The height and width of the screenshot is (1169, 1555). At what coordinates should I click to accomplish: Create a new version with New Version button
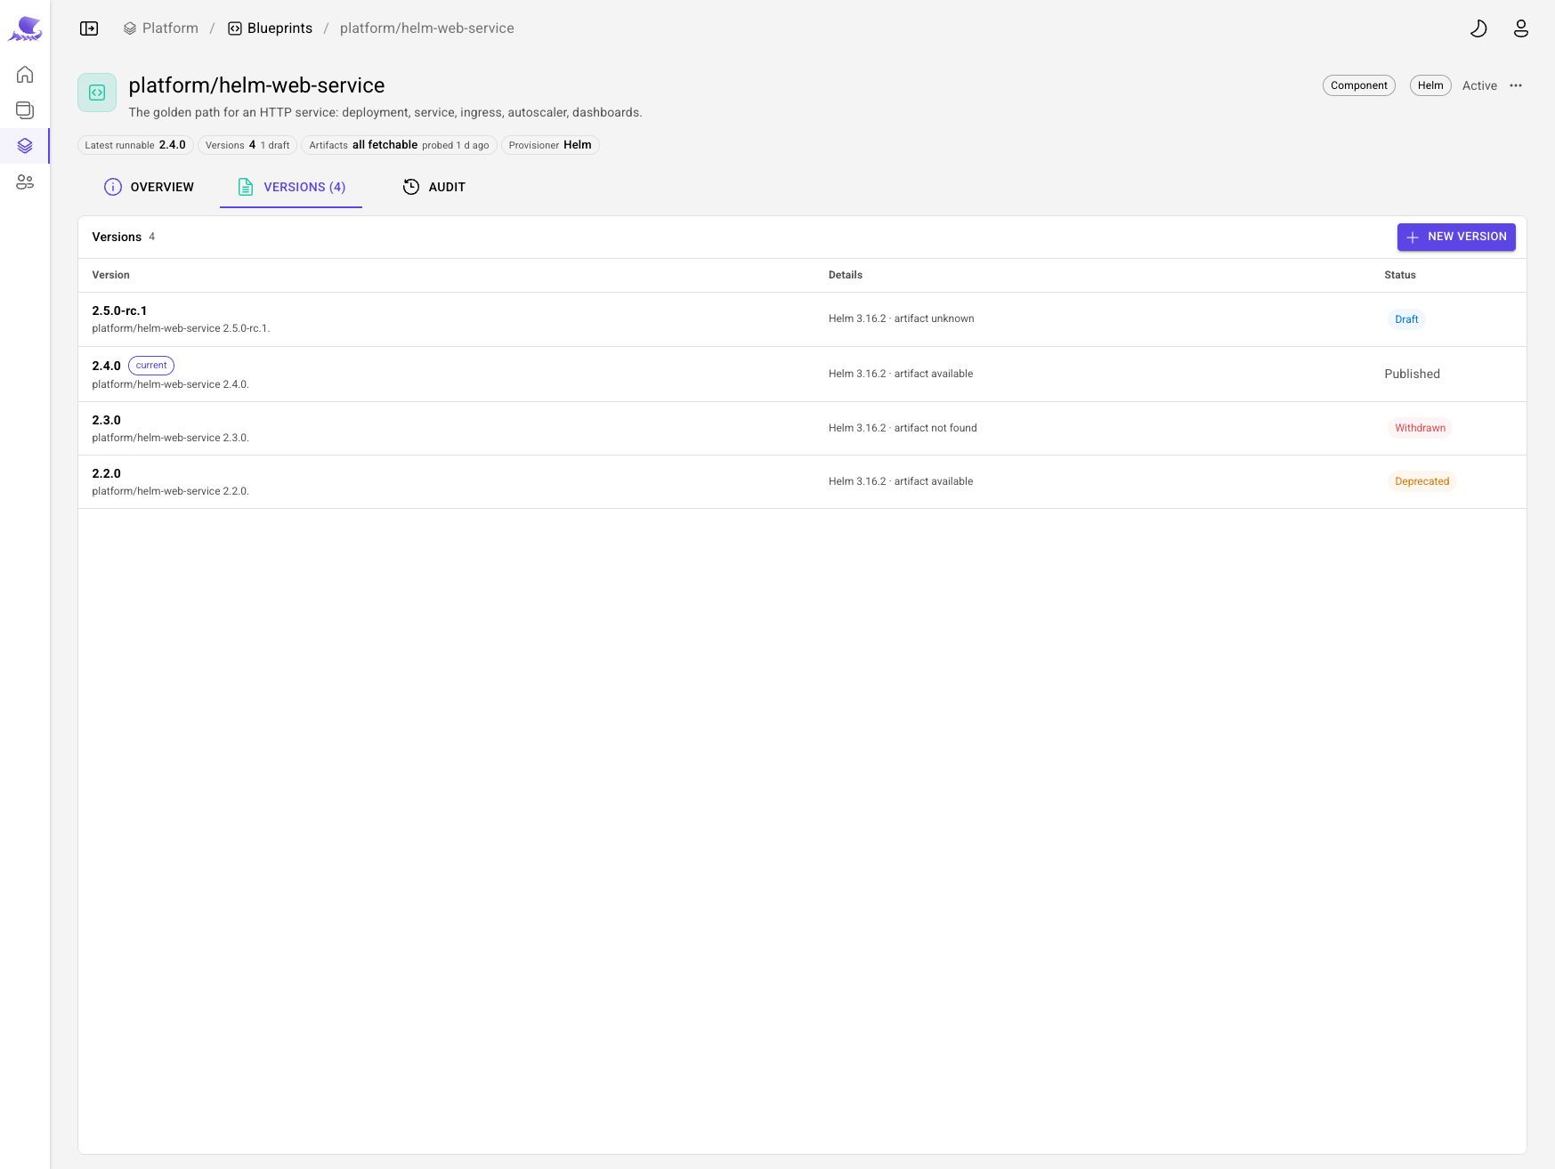(1456, 237)
